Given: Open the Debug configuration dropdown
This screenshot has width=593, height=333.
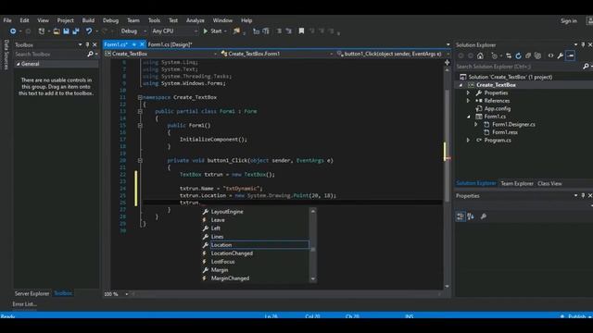Looking at the screenshot, I should click(133, 31).
